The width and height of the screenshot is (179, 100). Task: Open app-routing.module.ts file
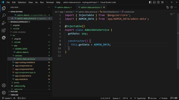click(30, 62)
